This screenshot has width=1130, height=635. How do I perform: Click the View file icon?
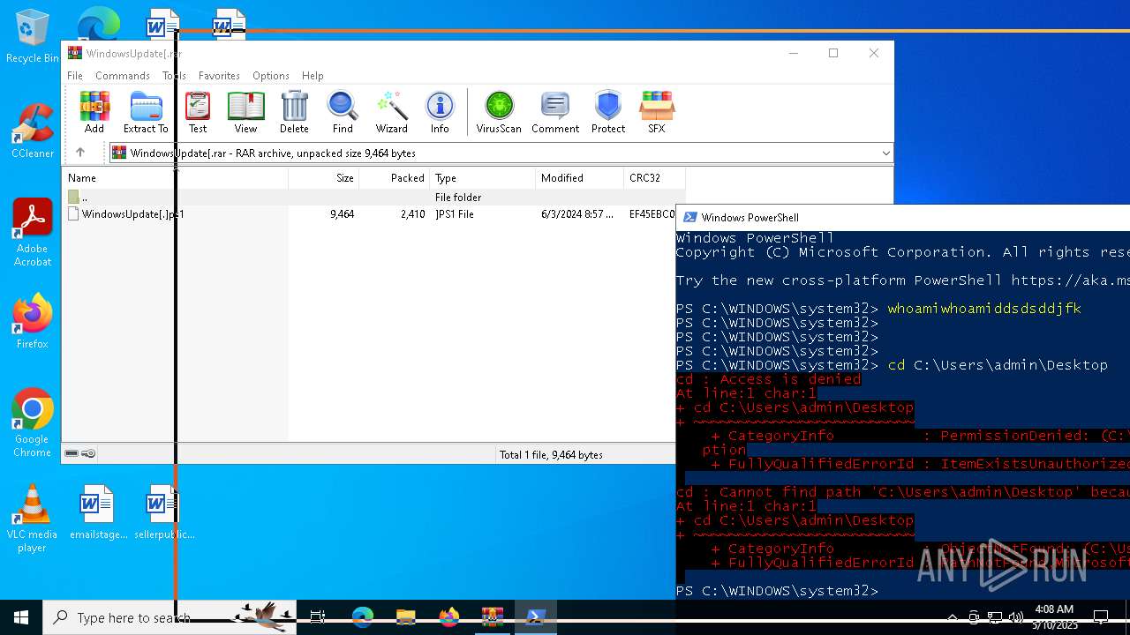click(x=245, y=112)
